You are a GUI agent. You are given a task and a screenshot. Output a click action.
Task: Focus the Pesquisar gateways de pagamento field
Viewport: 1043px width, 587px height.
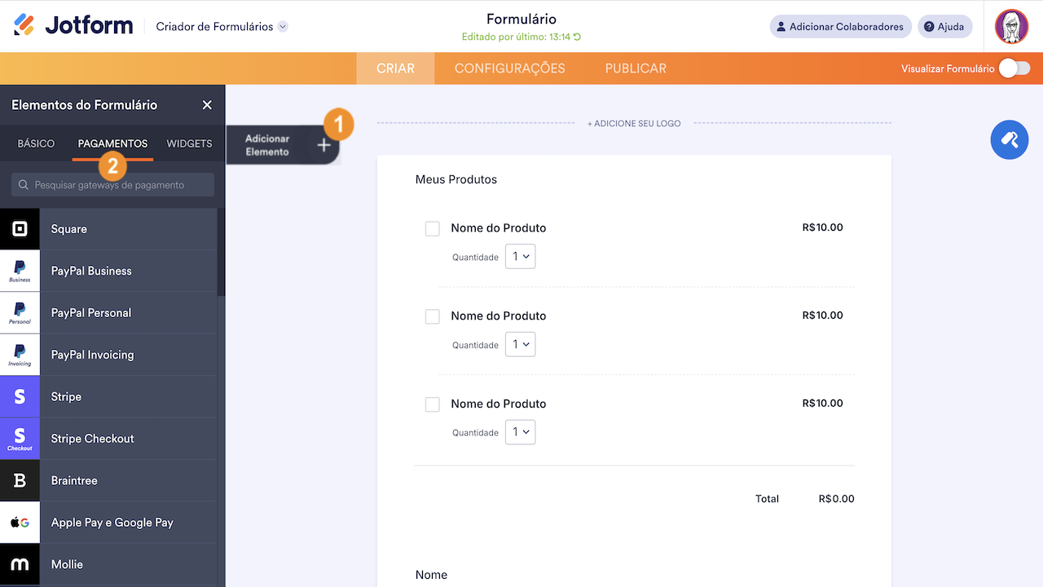113,185
